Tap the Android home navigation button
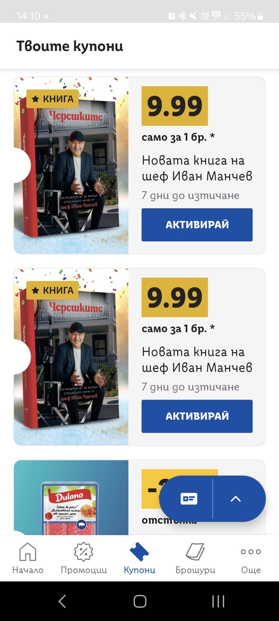 (140, 601)
